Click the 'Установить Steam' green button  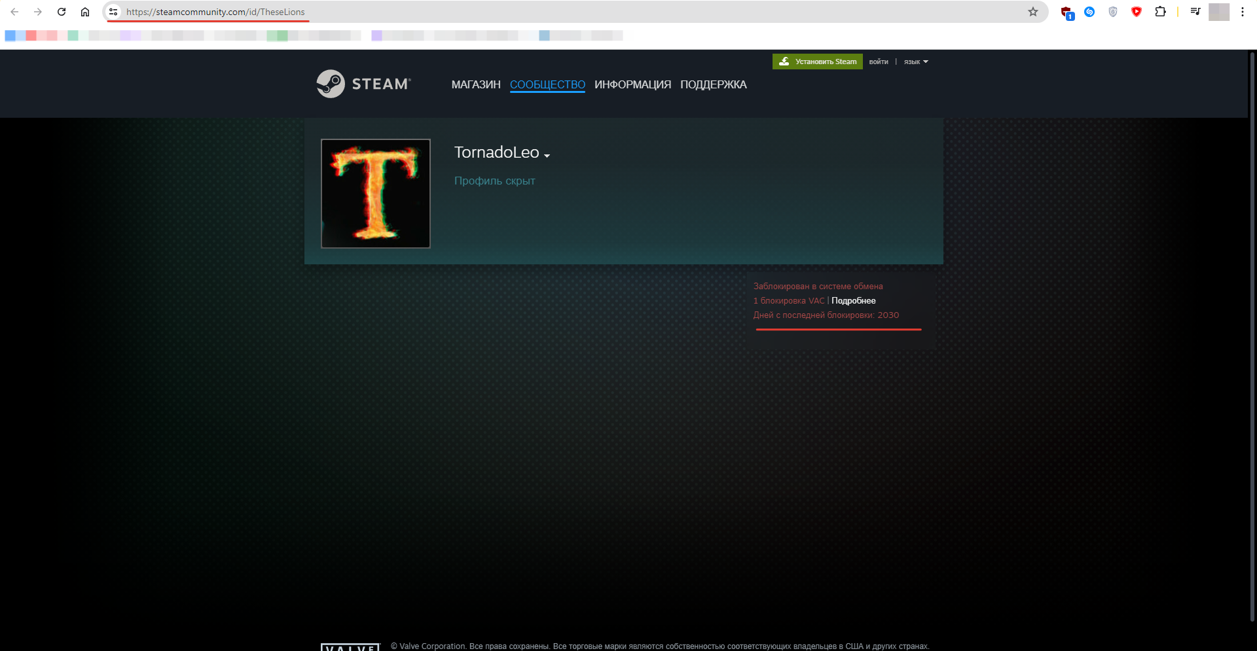(818, 62)
